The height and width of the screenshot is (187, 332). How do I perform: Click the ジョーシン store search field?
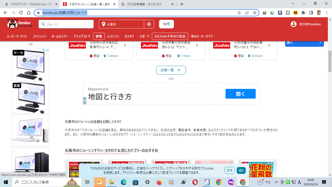(x=66, y=24)
